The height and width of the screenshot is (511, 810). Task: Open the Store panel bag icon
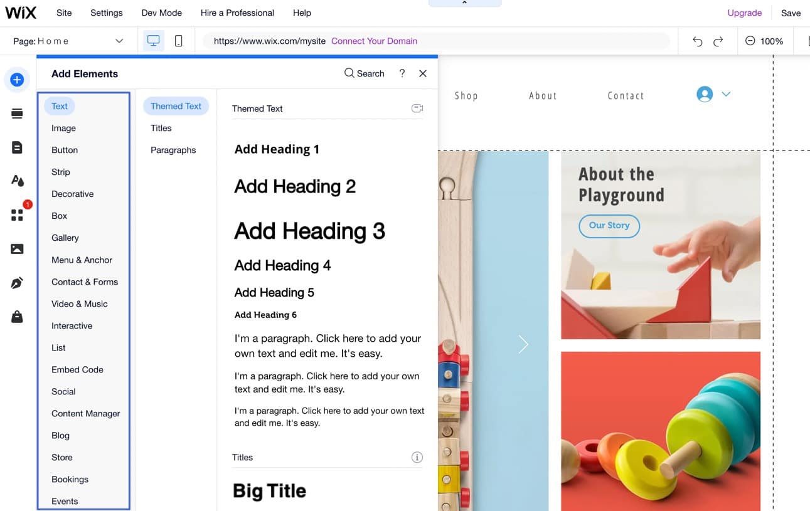17,317
